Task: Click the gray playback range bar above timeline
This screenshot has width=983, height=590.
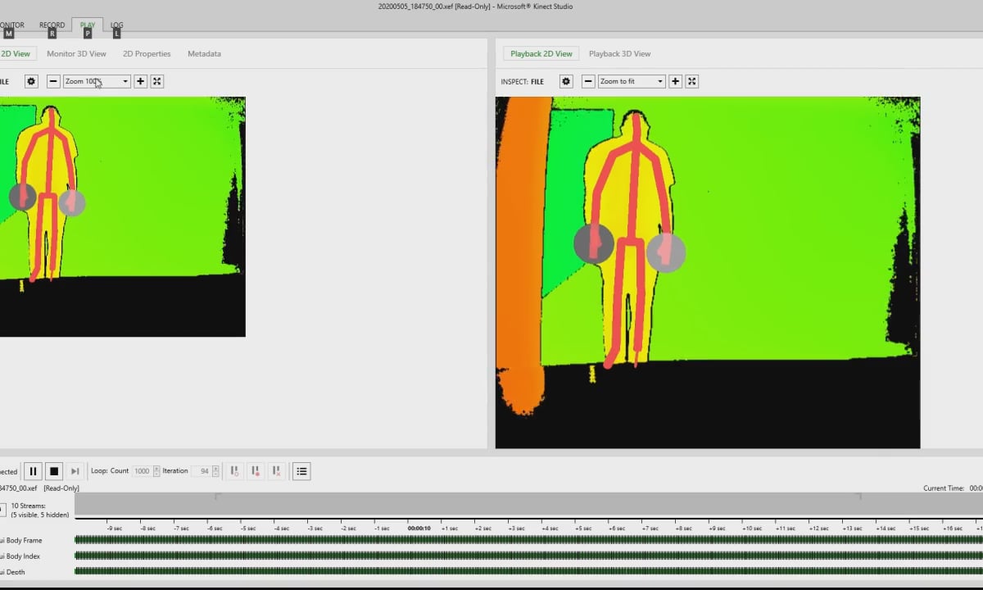Action: click(x=528, y=505)
